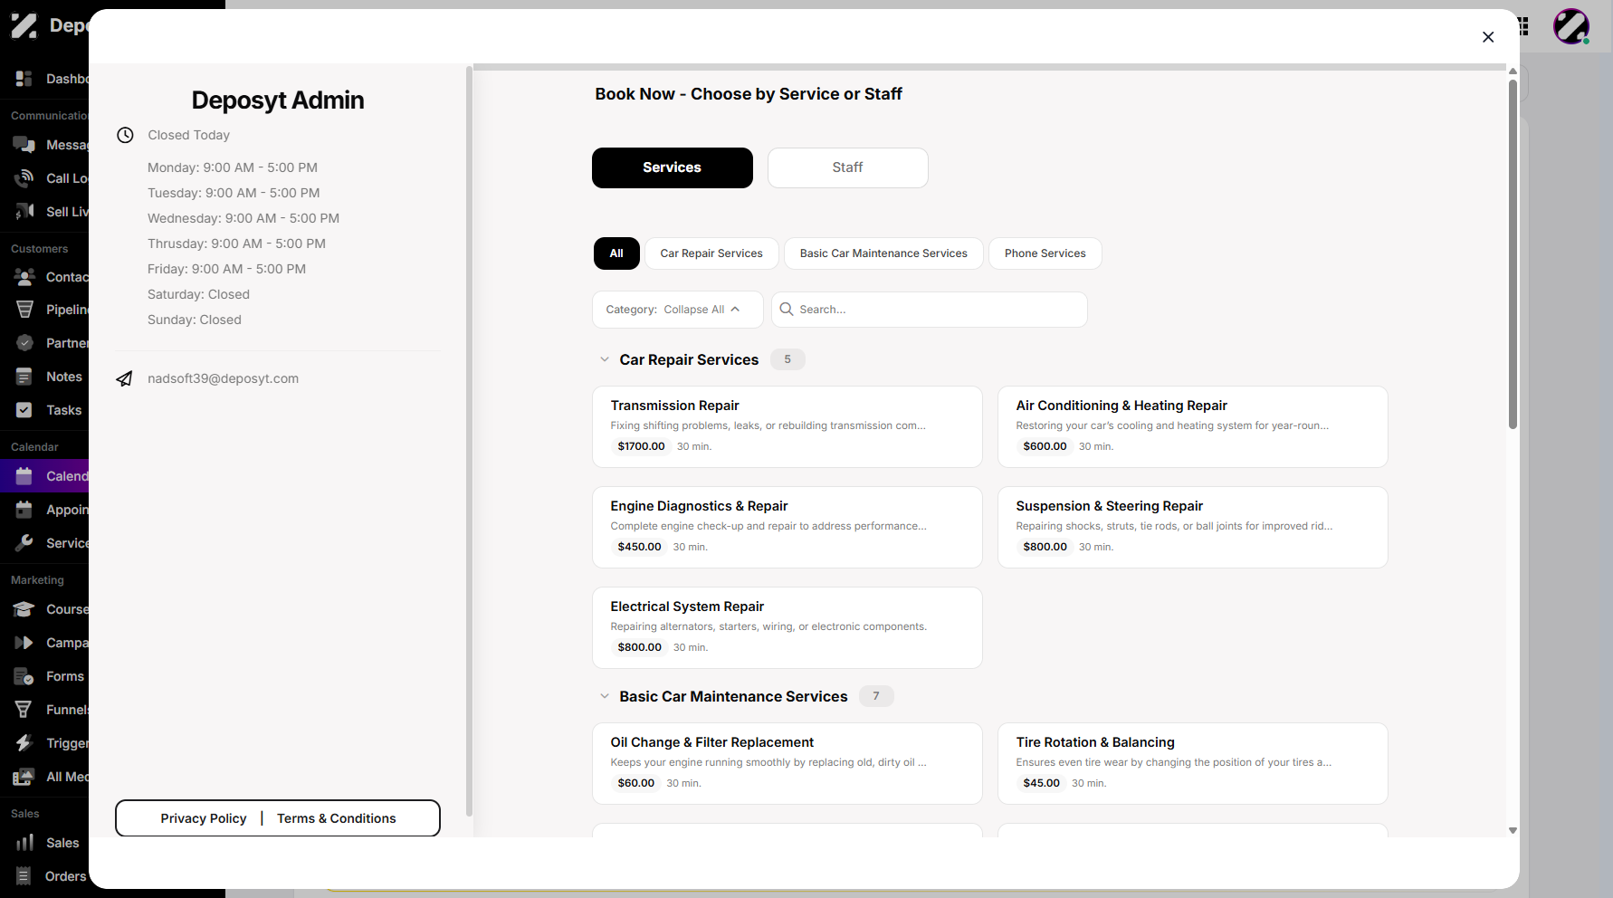Select Engine Diagnostics & Repair card
This screenshot has width=1613, height=898.
pos(787,527)
